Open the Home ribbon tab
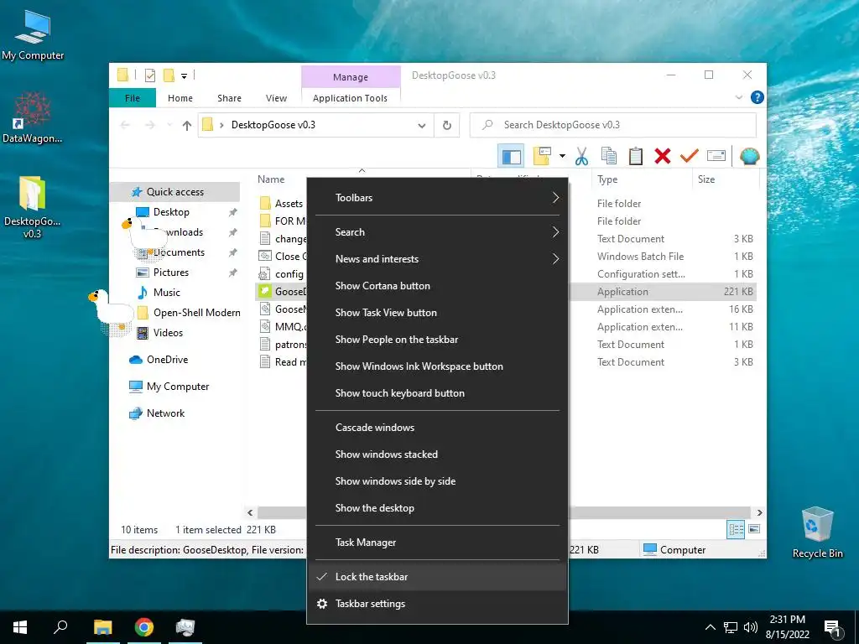This screenshot has height=644, width=859. pos(180,98)
